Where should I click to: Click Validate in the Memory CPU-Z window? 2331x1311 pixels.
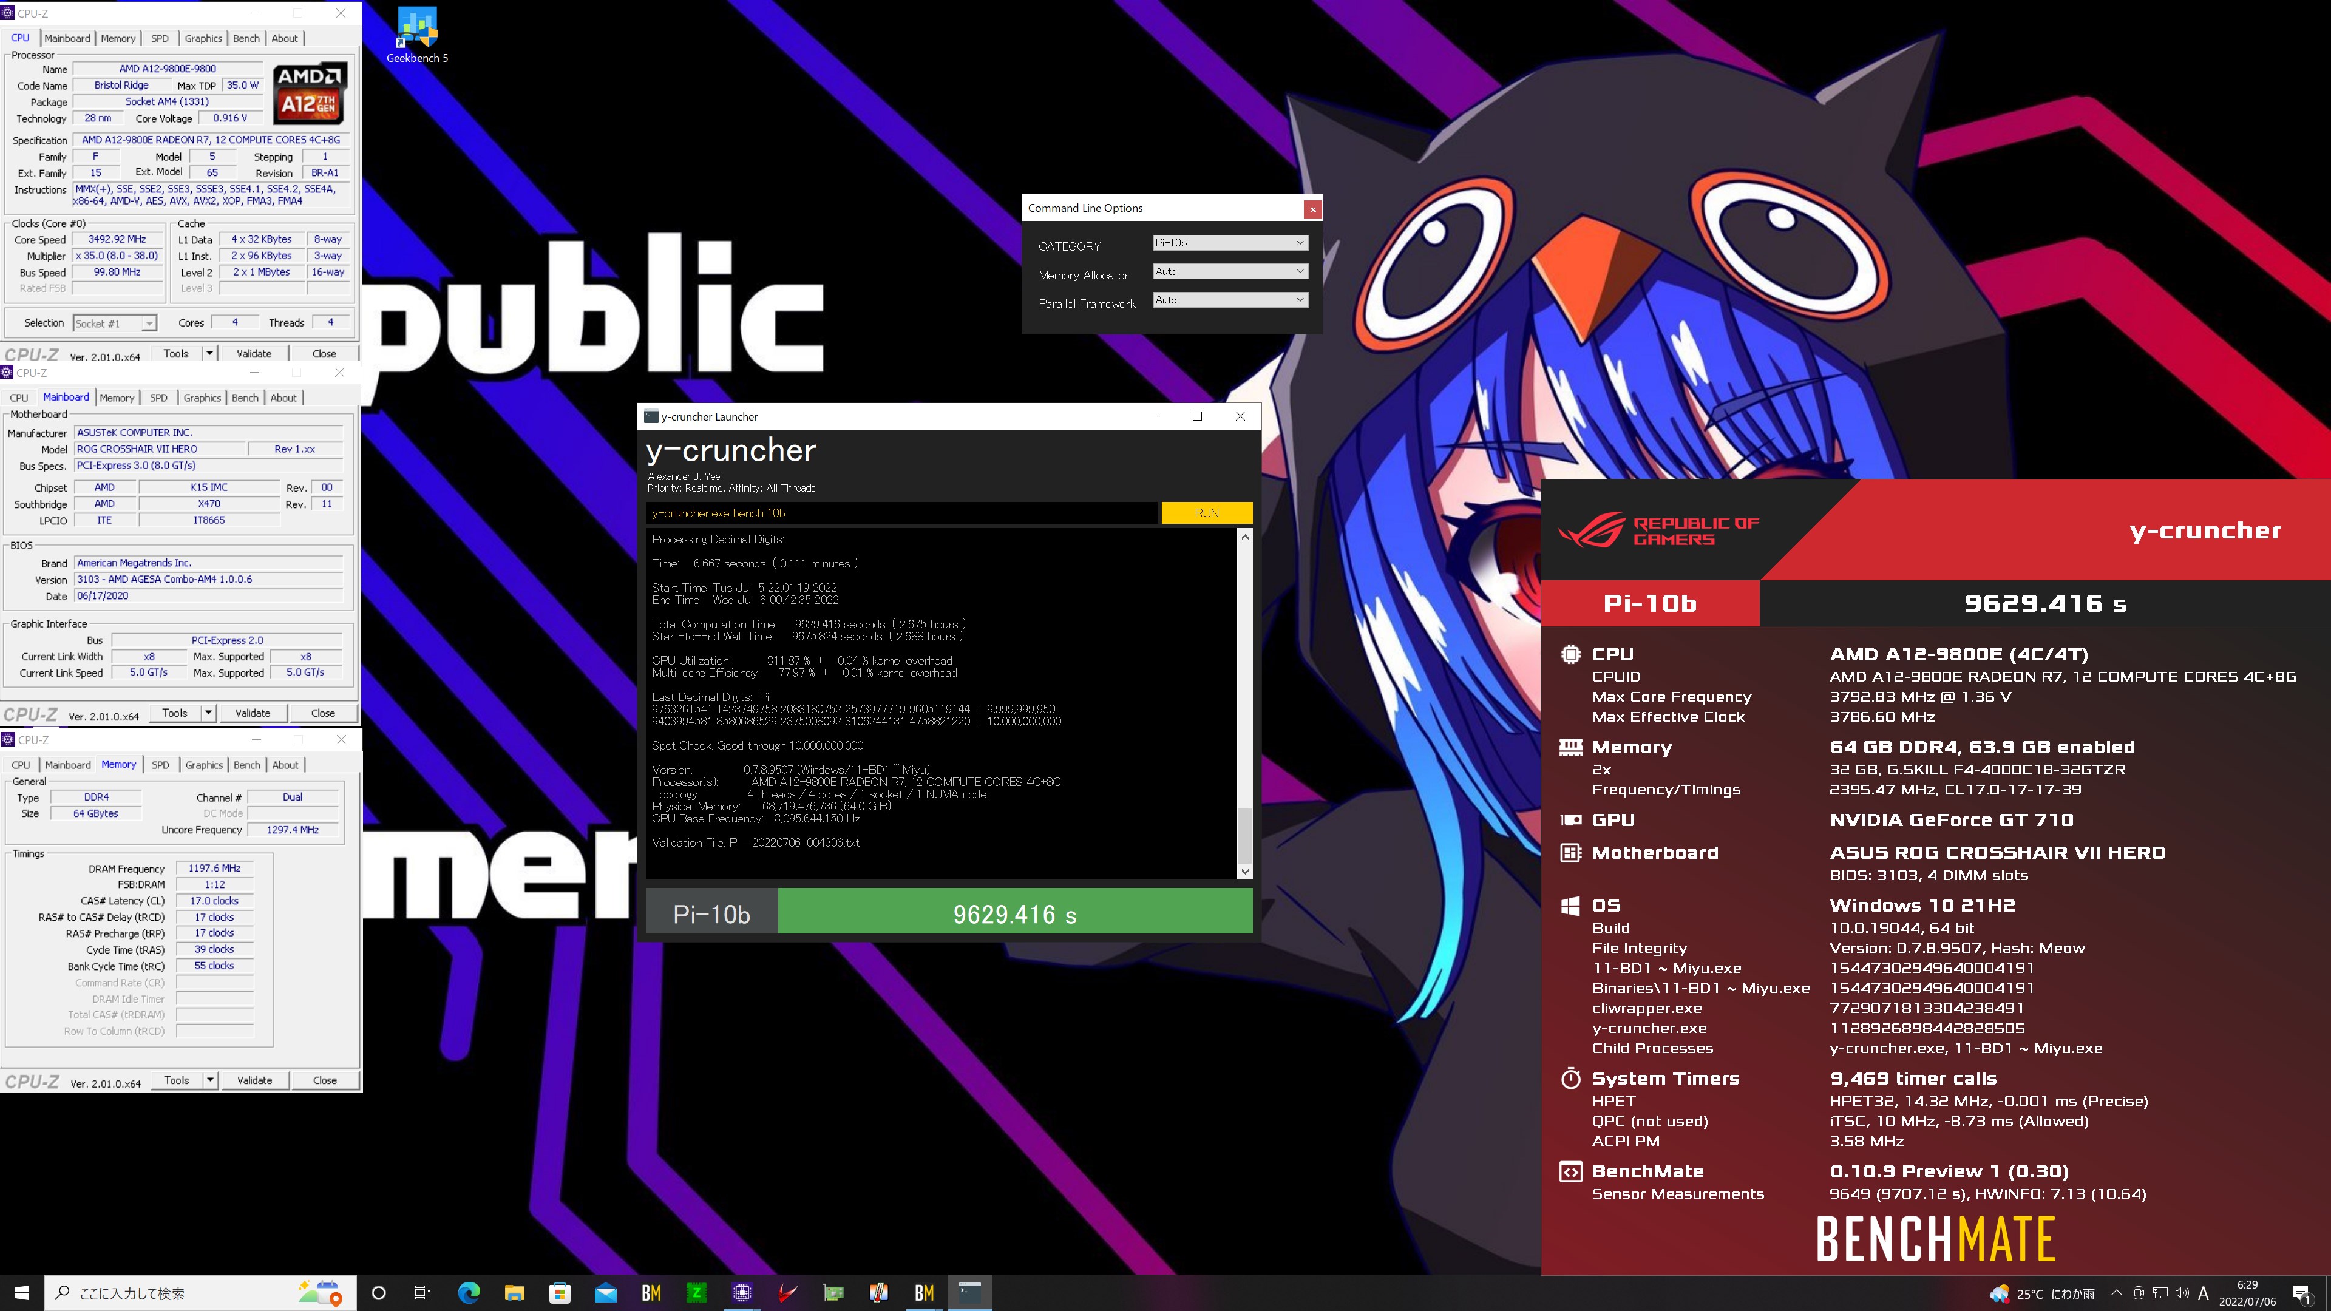pos(254,1080)
